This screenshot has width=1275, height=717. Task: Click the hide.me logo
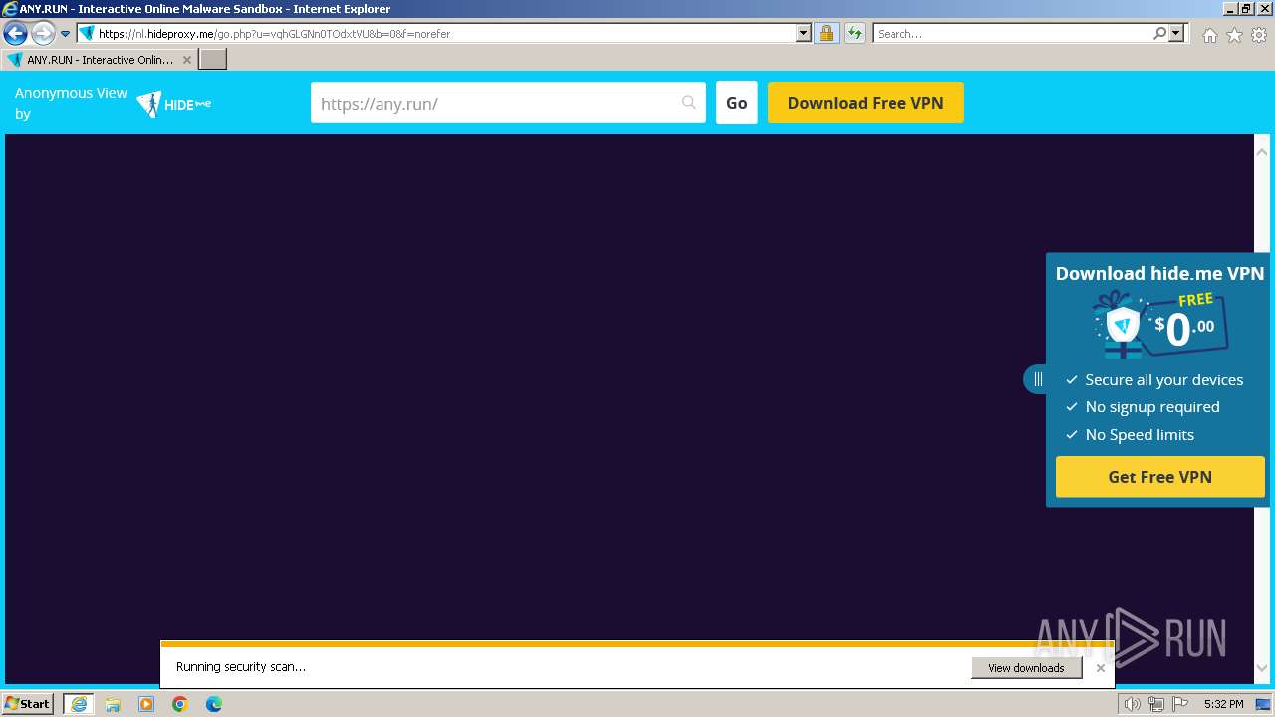174,104
